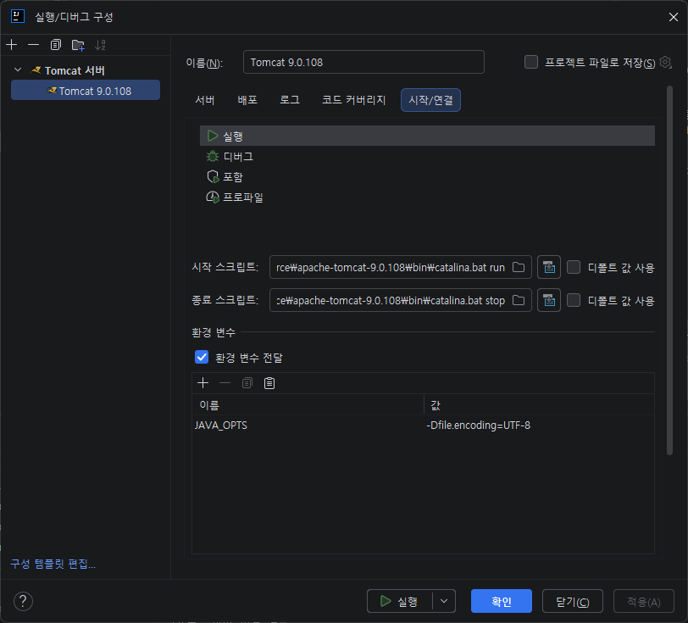
Task: Click the bug icon beside 디버그
Action: click(x=213, y=156)
